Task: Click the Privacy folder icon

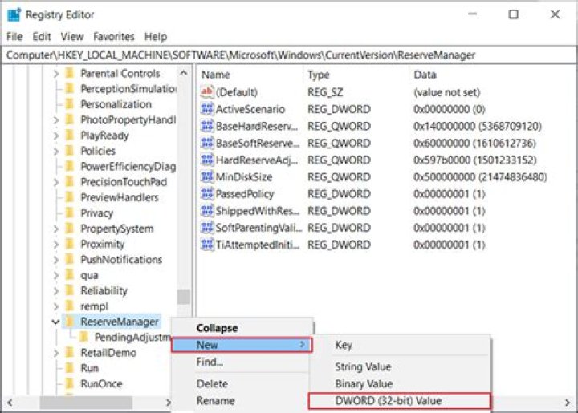Action: [69, 213]
